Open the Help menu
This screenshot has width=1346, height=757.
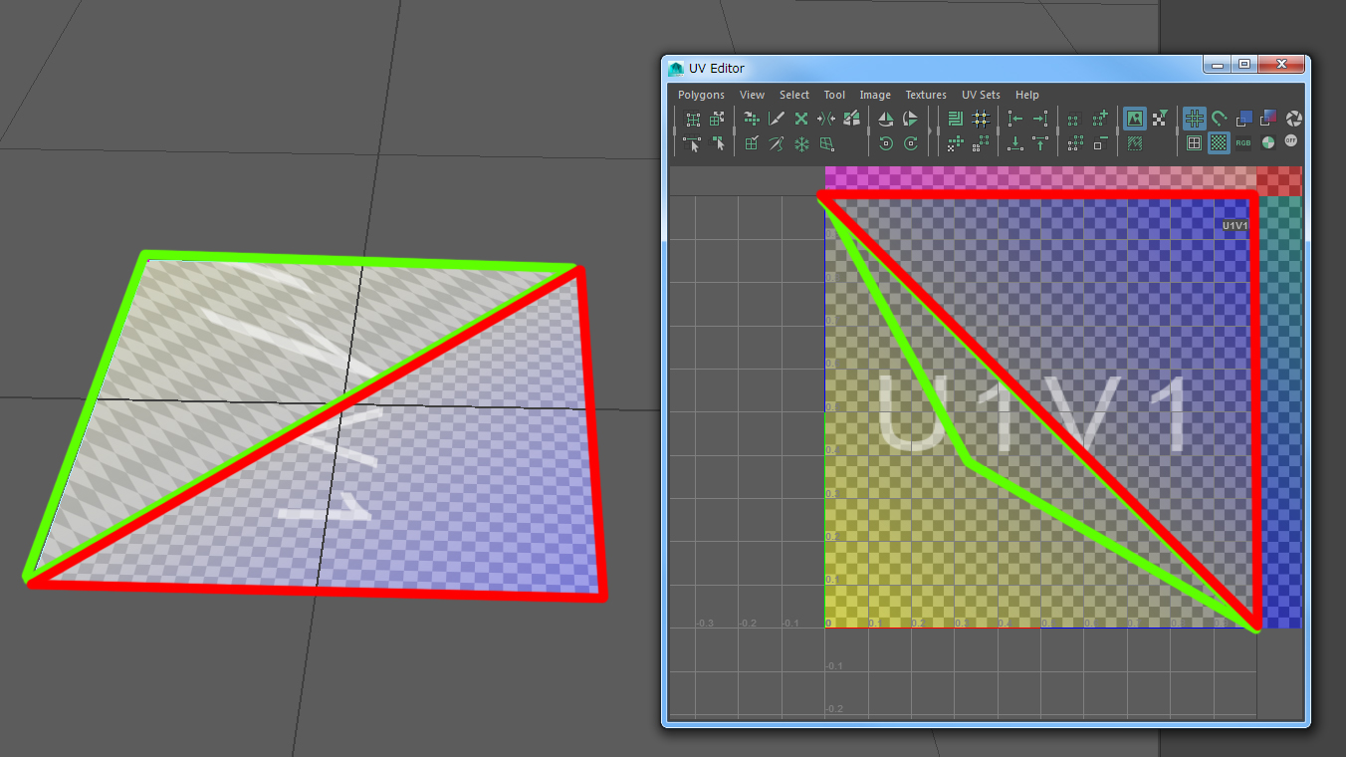pos(1027,95)
